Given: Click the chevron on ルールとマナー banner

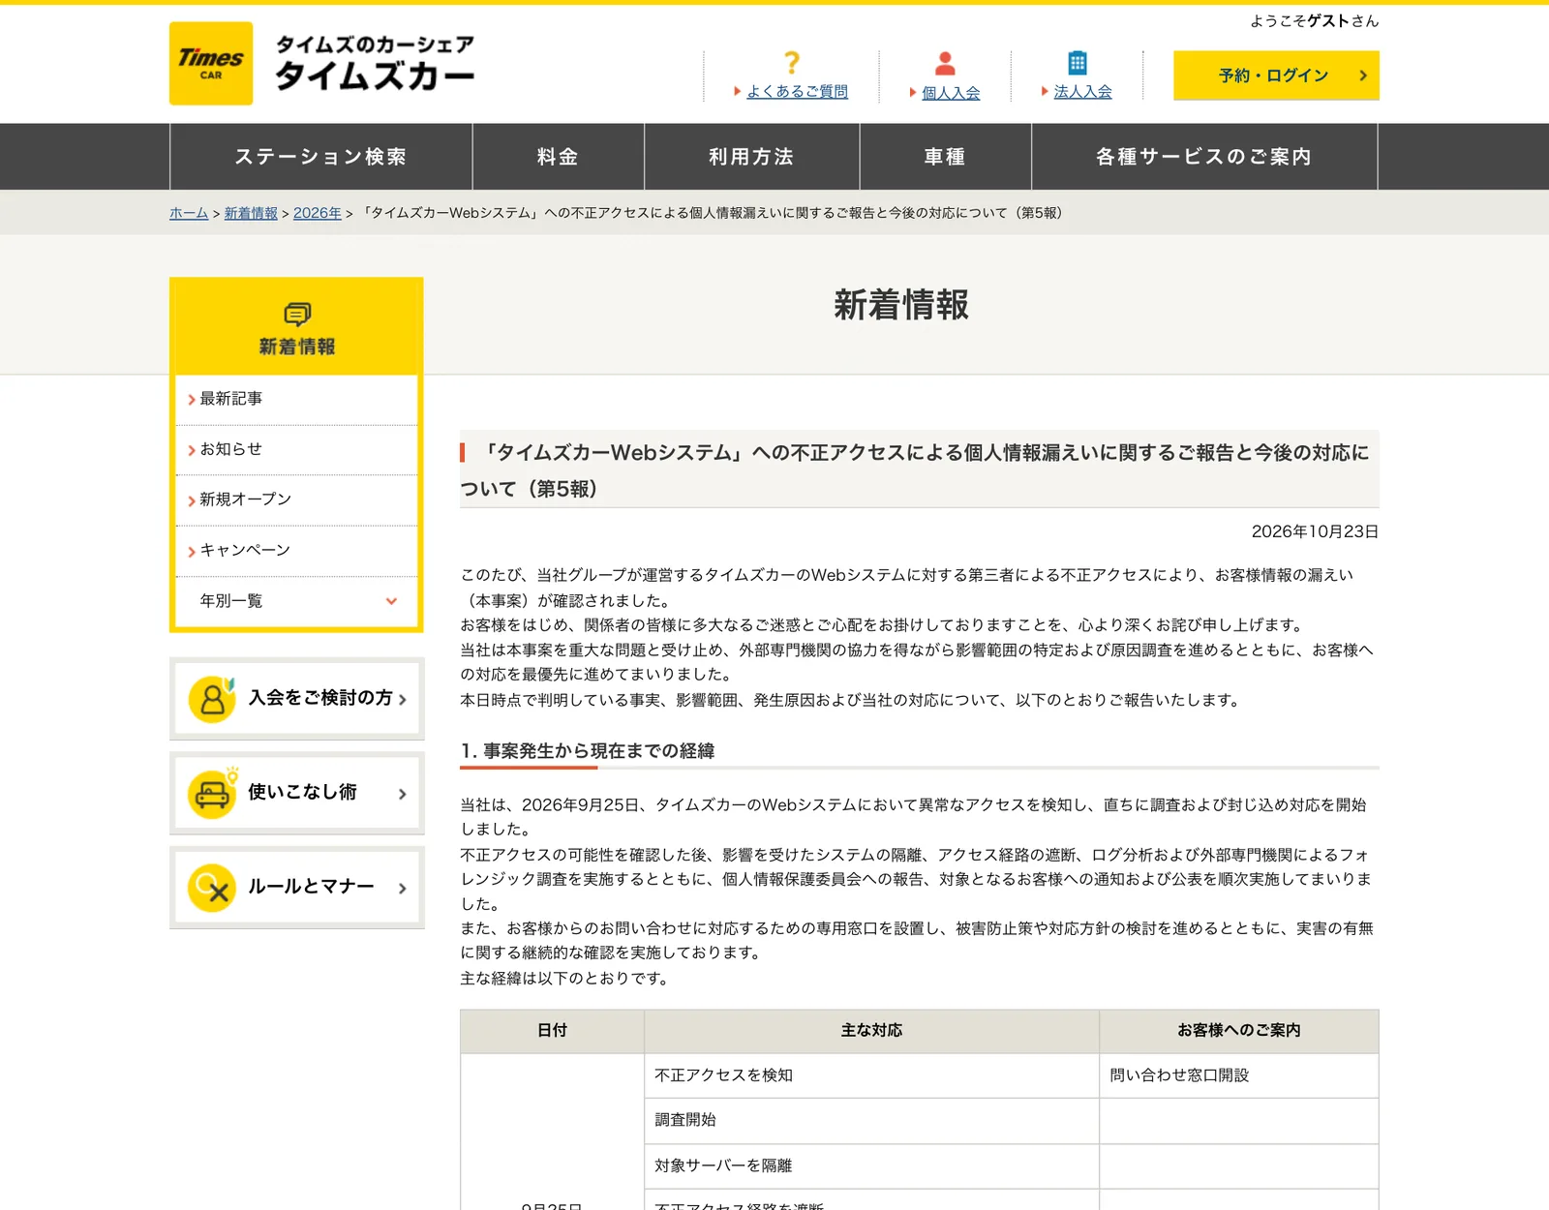Looking at the screenshot, I should pos(403,888).
